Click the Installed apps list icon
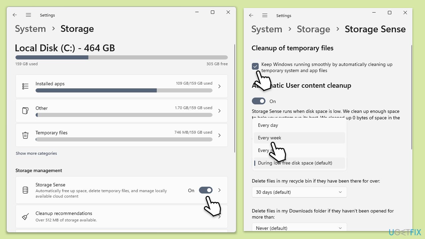Viewport: 425px width, 239px height. 25,86
